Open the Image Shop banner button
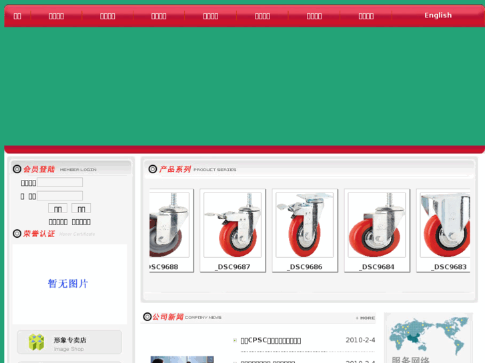This screenshot has width=485, height=363. click(x=69, y=342)
